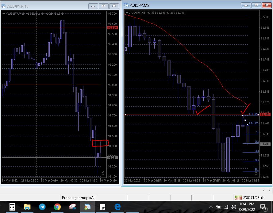The image size is (273, 213).
Task: Open the AUDJPY,M5 chart header dropdown triangle
Action: click(127, 13)
